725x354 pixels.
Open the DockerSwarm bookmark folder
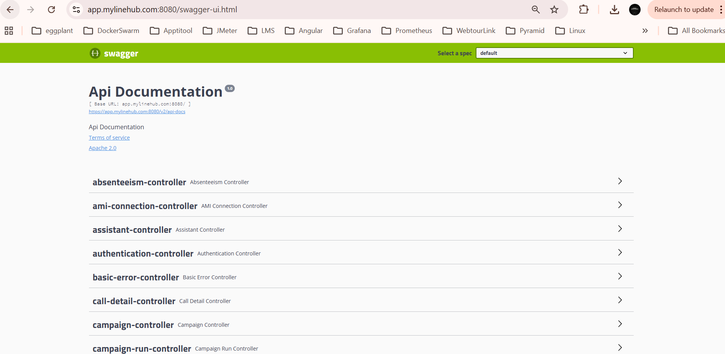click(111, 31)
